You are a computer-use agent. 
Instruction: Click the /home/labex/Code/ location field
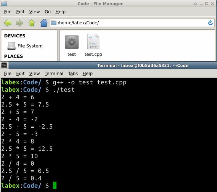point(130,23)
